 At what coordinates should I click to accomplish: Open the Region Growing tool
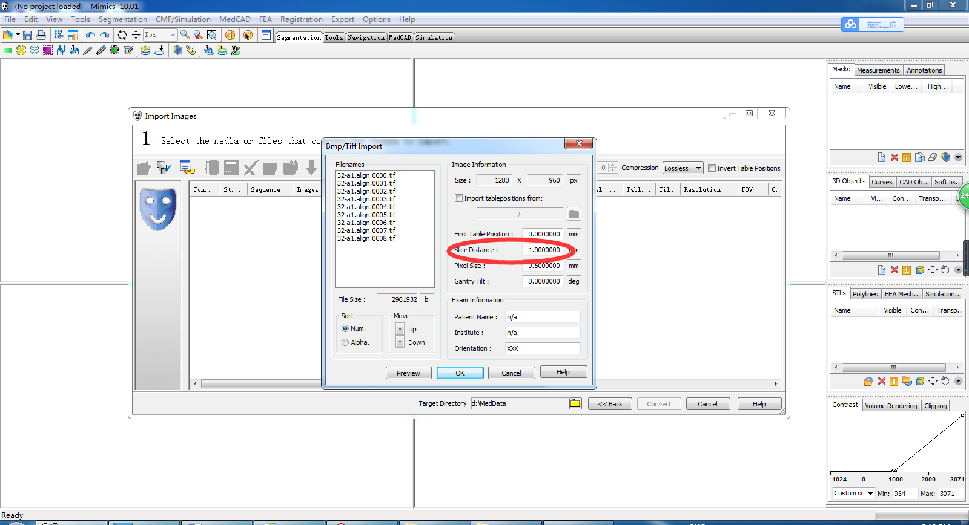click(x=21, y=50)
